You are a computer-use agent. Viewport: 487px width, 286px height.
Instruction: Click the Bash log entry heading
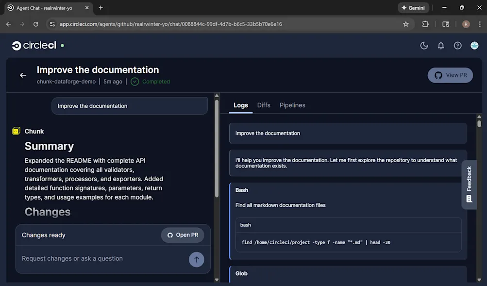[242, 190]
